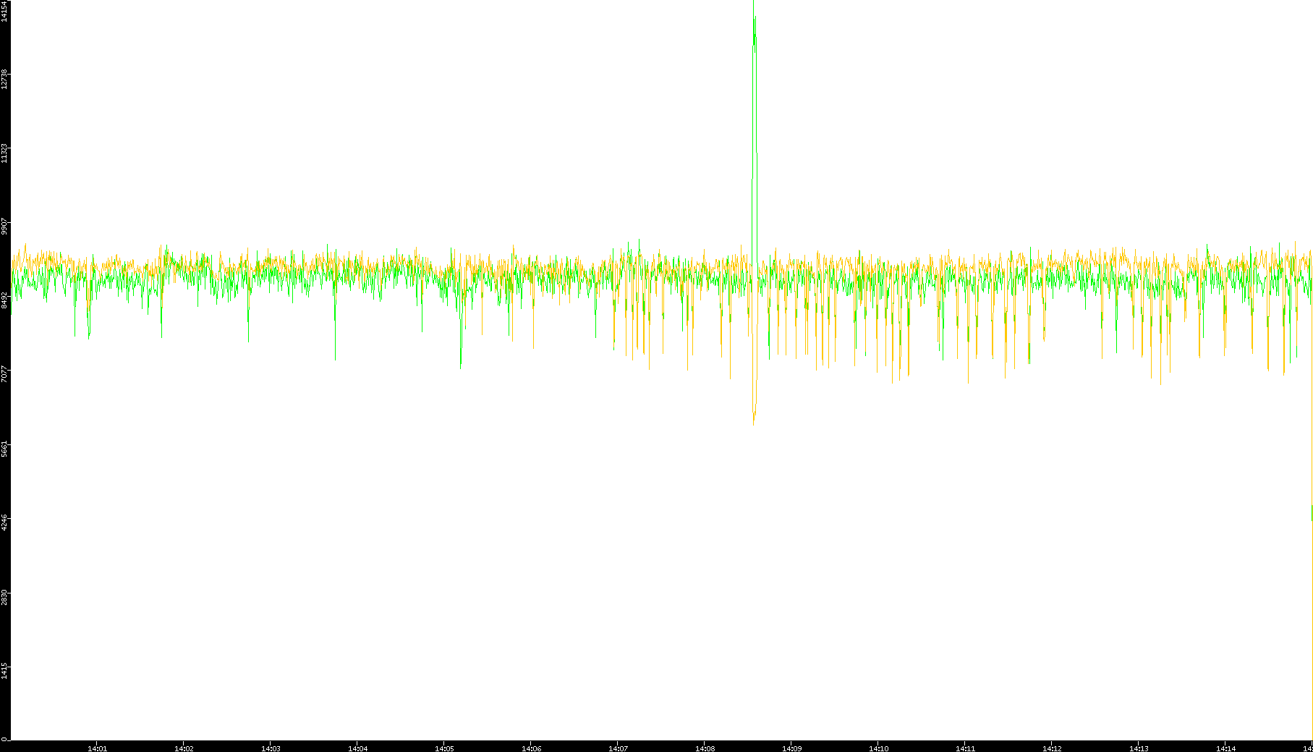Click the 4246 vertical axis label
The height and width of the screenshot is (752, 1313).
[x=4, y=522]
